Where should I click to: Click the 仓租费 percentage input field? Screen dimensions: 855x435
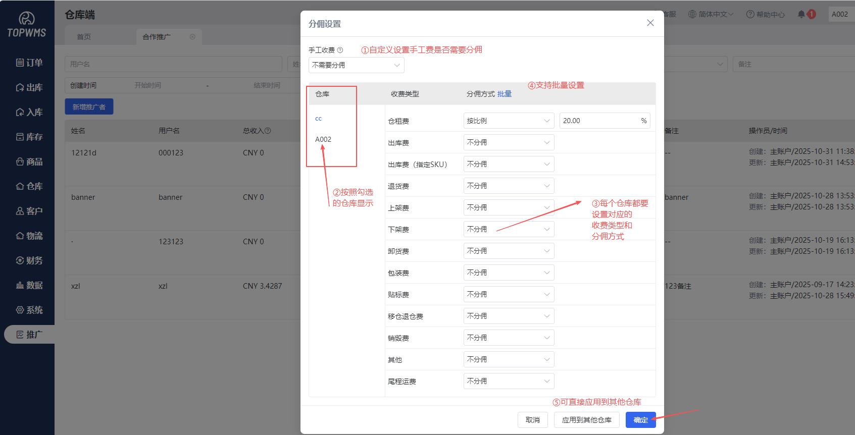[x=600, y=121]
